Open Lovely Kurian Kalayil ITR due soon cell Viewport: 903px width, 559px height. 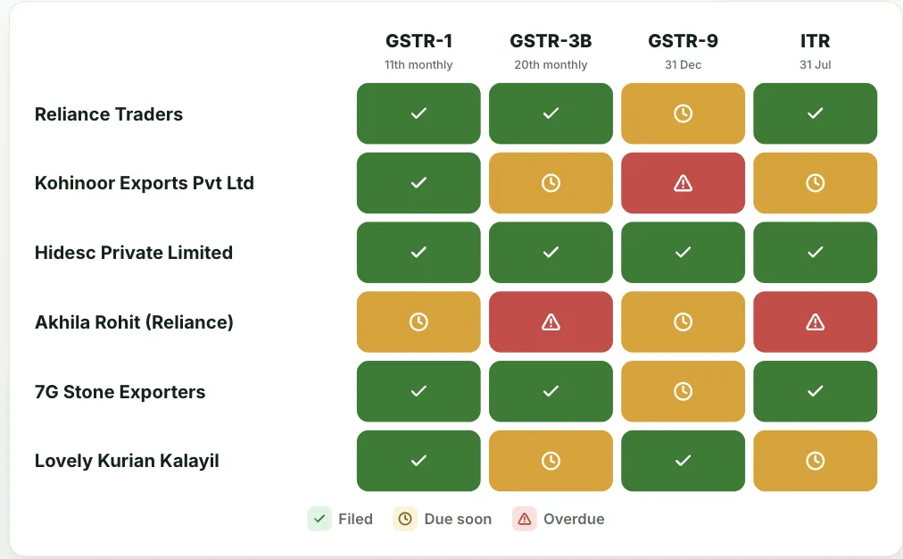815,461
